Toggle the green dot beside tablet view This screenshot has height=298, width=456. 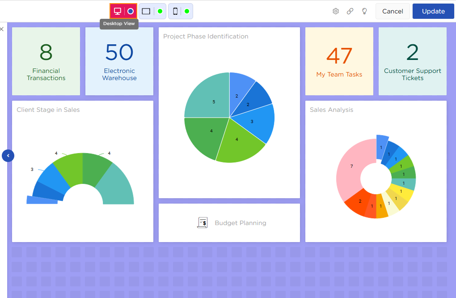point(160,11)
